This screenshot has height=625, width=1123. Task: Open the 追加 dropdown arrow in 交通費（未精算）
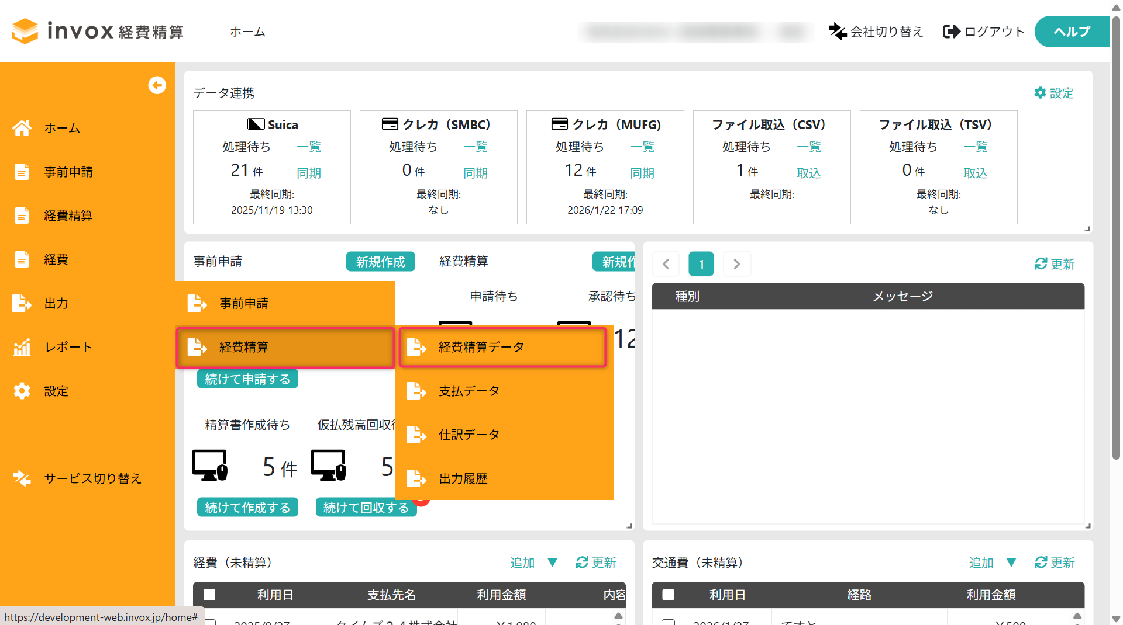(1011, 562)
